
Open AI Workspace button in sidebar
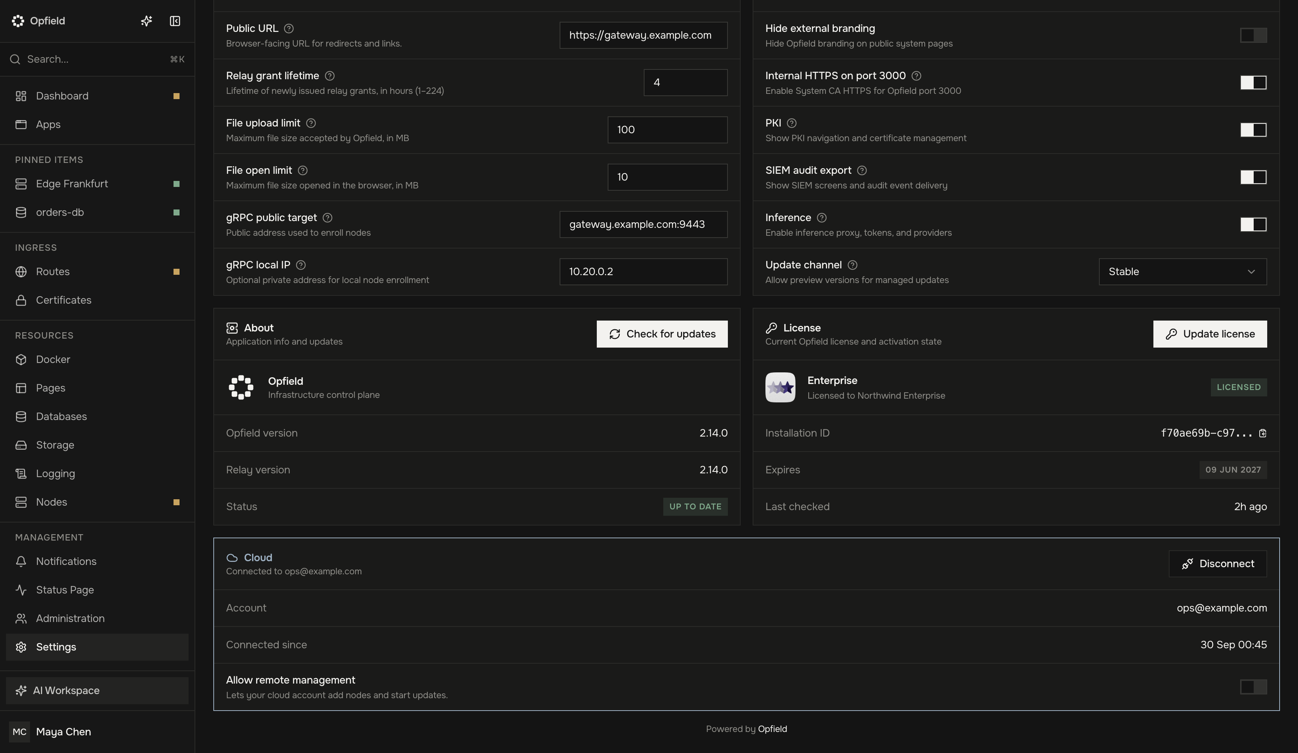[97, 691]
